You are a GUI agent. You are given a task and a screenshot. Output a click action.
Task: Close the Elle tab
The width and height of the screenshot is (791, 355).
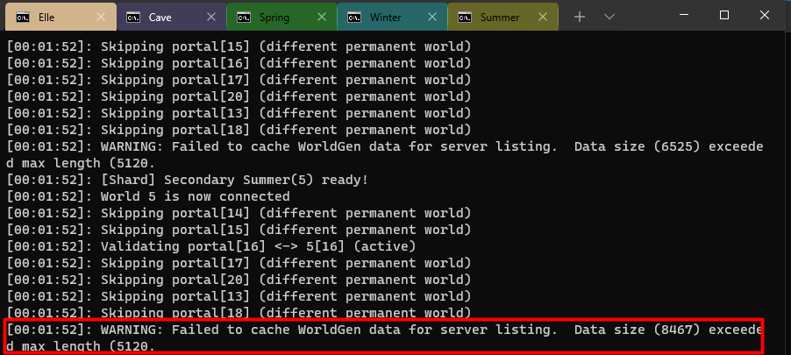tap(101, 17)
